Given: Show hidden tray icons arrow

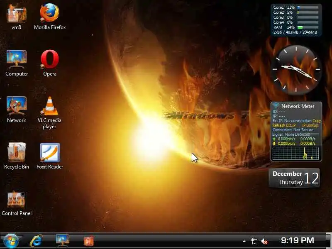Looking at the screenshot, I should (x=244, y=241).
